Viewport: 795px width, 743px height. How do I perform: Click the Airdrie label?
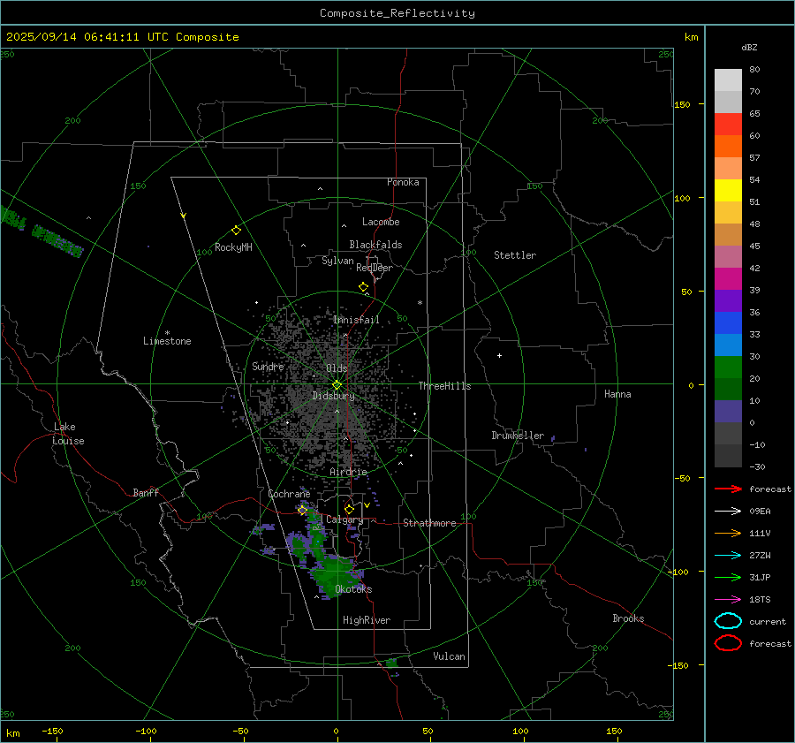(x=348, y=472)
